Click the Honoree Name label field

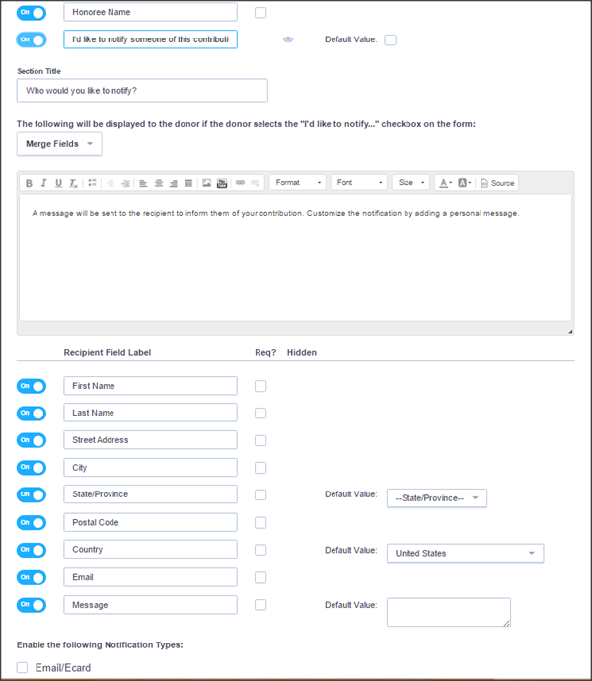tap(150, 12)
